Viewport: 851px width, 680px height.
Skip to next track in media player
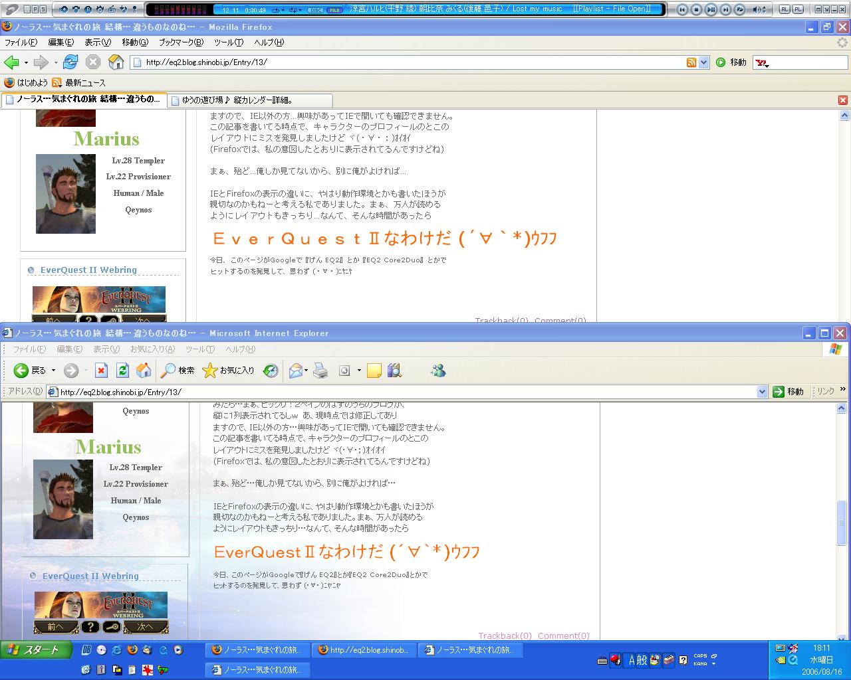point(725,9)
